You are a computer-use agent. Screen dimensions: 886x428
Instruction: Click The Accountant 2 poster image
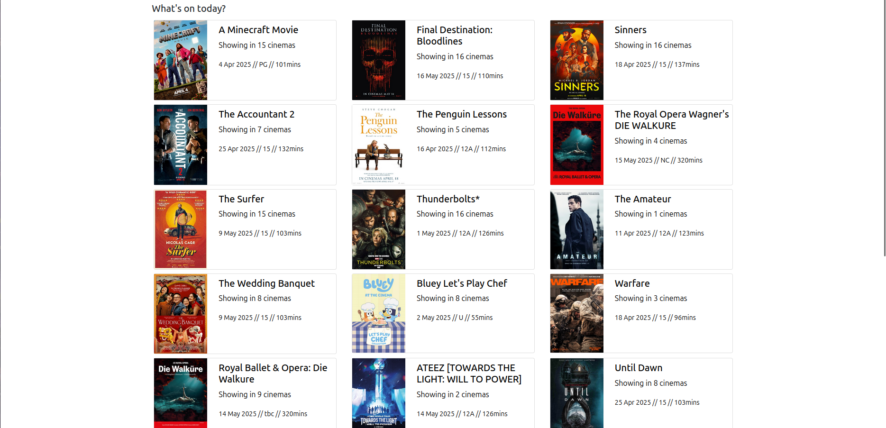coord(180,145)
